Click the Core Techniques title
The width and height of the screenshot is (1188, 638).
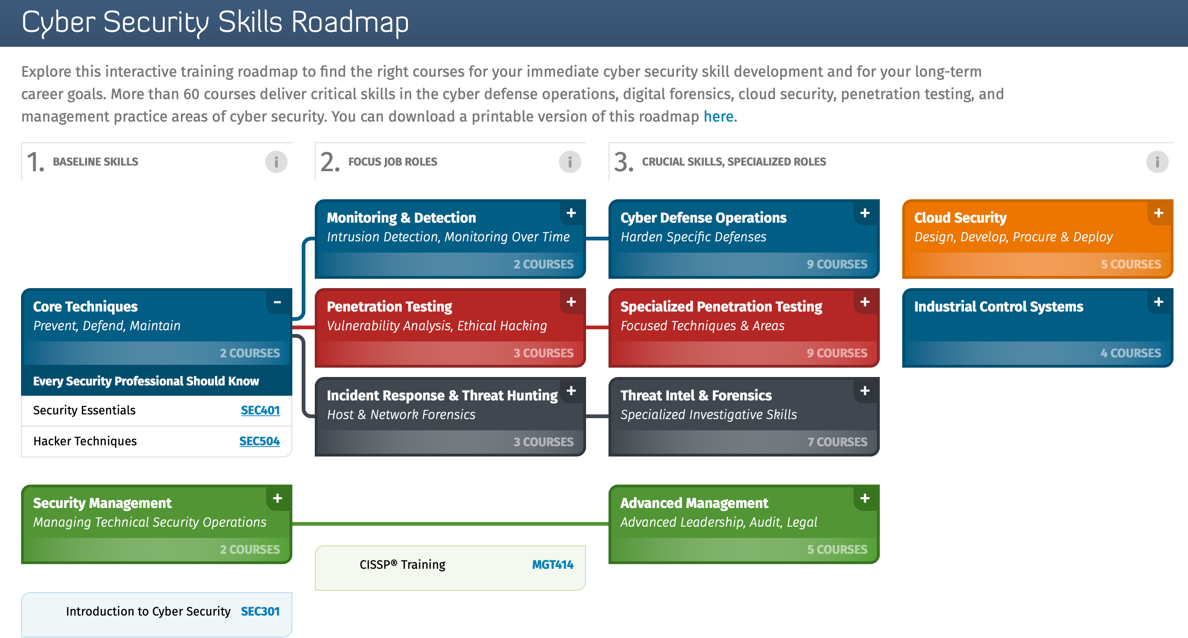click(x=85, y=306)
